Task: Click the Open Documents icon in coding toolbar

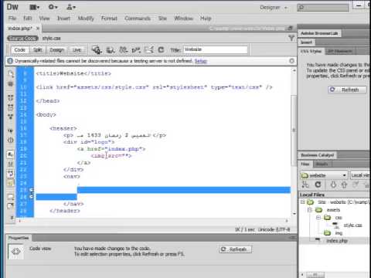Action: click(10, 74)
